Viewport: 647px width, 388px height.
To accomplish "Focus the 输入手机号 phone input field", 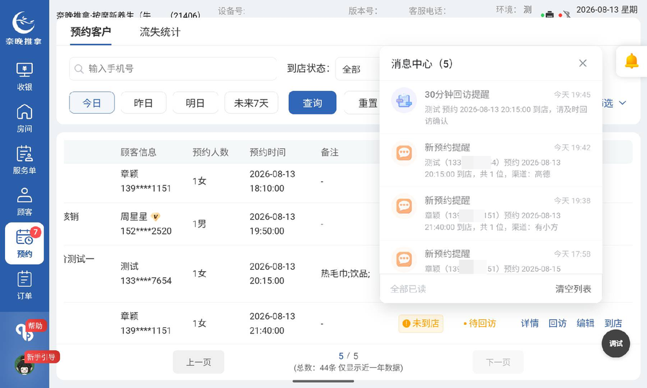I will [173, 68].
